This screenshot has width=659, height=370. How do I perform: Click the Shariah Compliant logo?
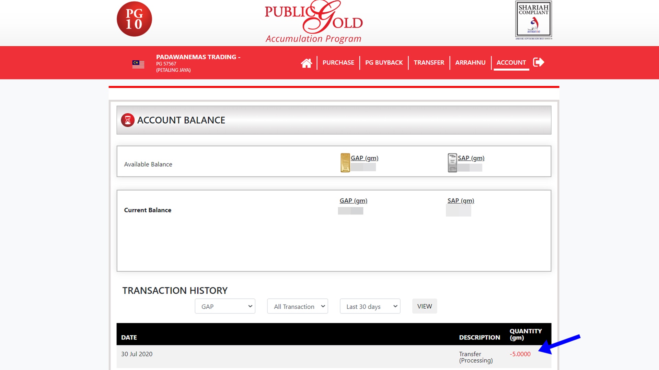click(x=533, y=20)
